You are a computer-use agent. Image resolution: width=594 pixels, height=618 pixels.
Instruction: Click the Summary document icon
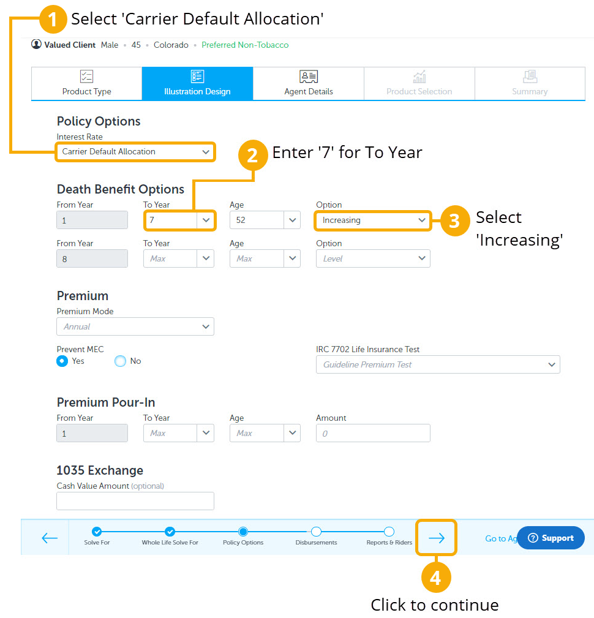(530, 77)
